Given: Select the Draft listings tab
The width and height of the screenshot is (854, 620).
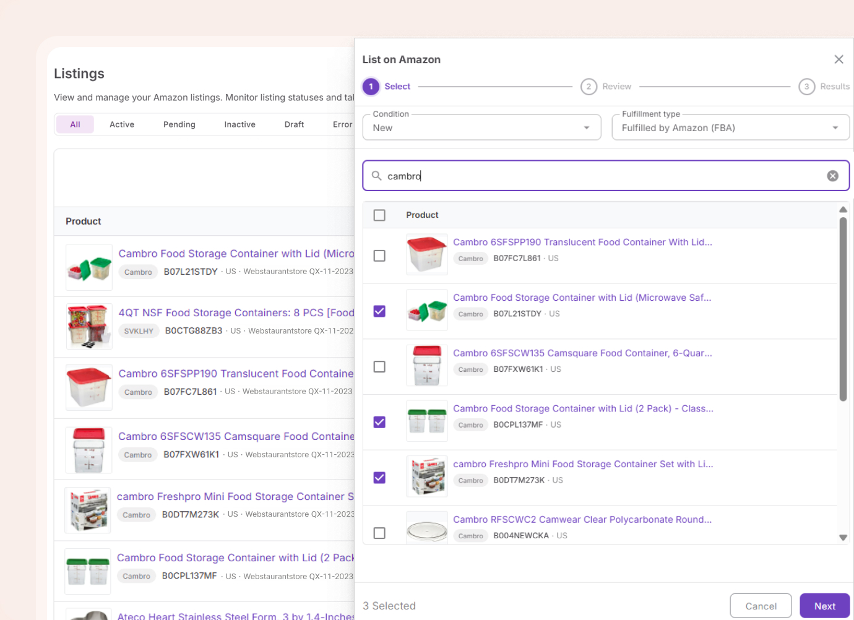Looking at the screenshot, I should [294, 124].
